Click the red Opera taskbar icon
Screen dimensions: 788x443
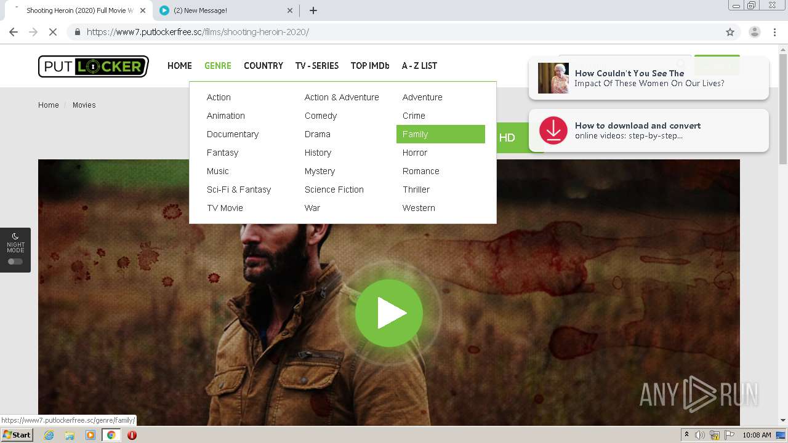point(132,435)
